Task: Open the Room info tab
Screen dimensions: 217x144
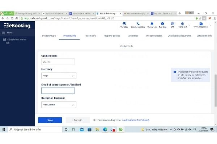Action: (91, 36)
